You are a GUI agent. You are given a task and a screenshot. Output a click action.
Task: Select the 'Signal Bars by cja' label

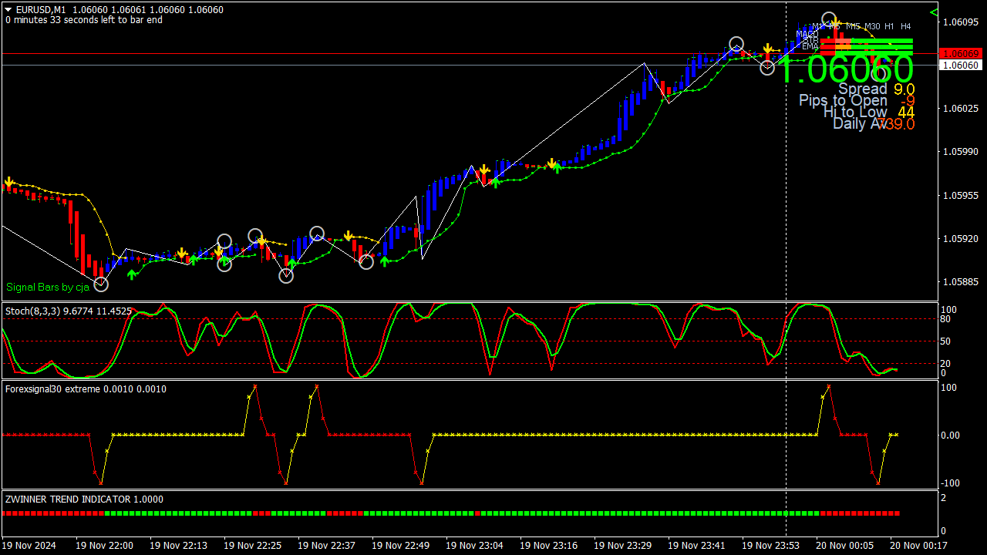tap(48, 288)
